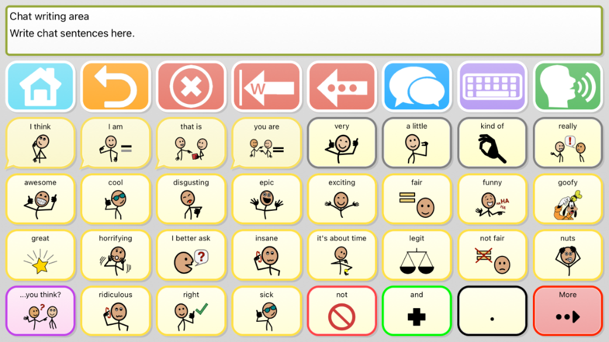609x342 pixels.
Task: Open the purple keyboard icon
Action: tap(492, 86)
